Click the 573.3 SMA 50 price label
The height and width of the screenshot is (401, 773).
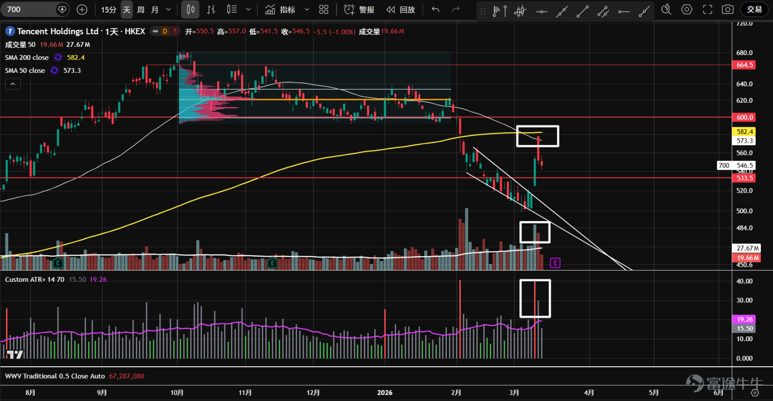point(744,141)
